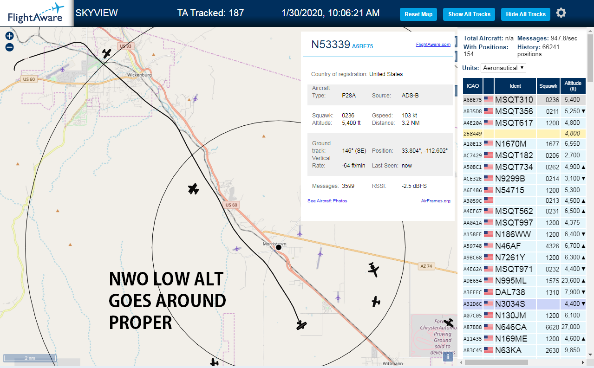Image resolution: width=594 pixels, height=368 pixels.
Task: Select the N995ML aircraft row
Action: pos(524,281)
